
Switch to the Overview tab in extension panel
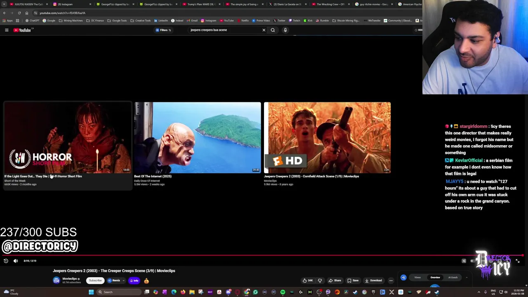pos(435,278)
